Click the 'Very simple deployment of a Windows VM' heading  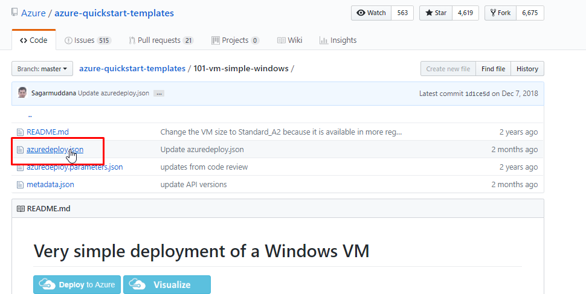201,251
